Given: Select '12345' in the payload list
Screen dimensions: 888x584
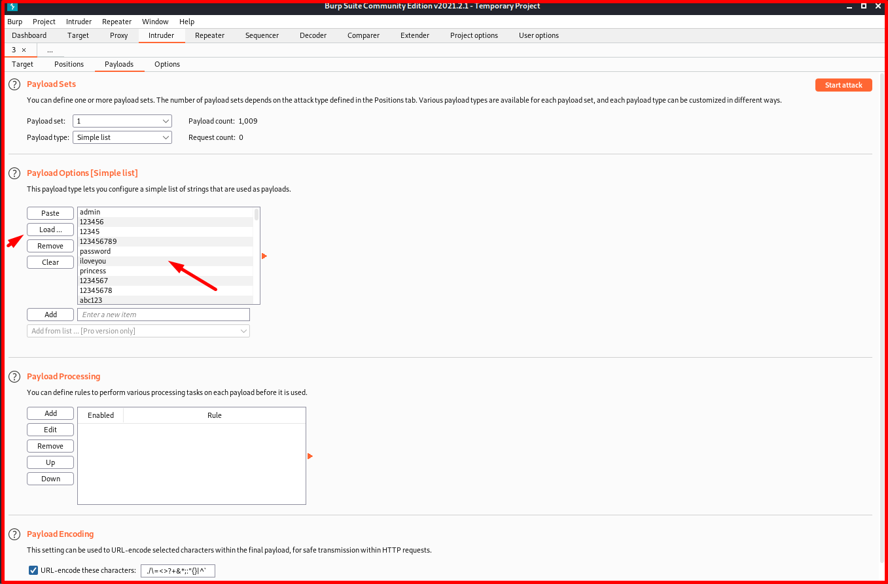Looking at the screenshot, I should (166, 232).
